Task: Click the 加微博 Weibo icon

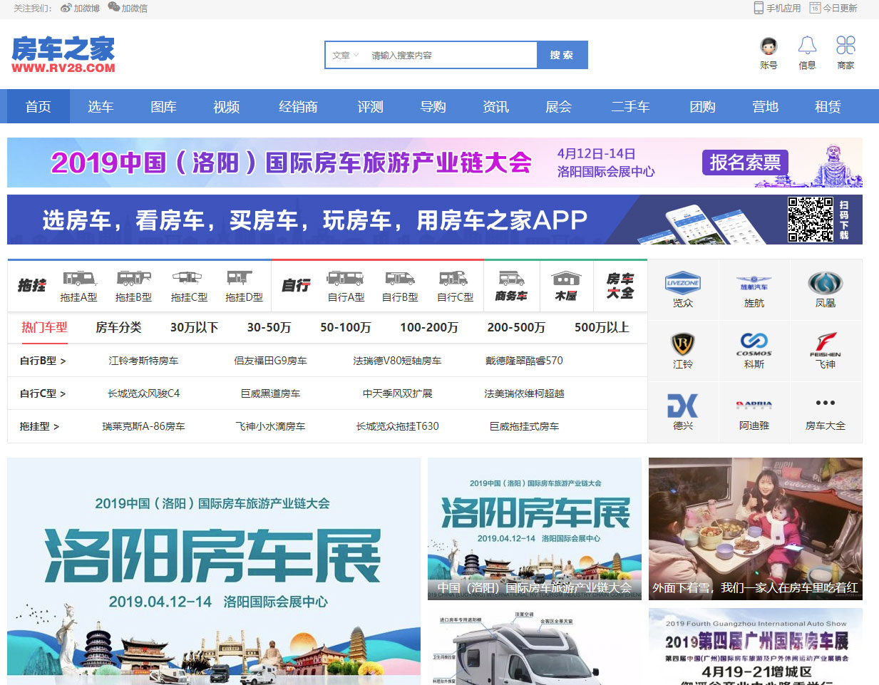Action: pos(66,8)
